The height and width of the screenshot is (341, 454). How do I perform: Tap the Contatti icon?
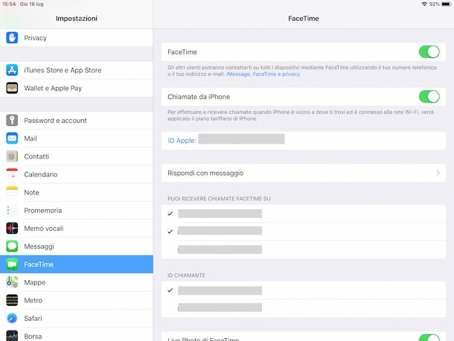pyautogui.click(x=12, y=156)
